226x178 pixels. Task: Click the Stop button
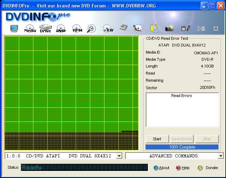click(x=207, y=139)
